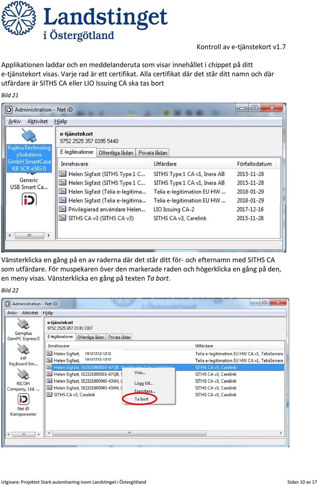Click right arrow of Bild 22 sidebar scrollbar
This screenshot has height=485, width=317.
39,434
